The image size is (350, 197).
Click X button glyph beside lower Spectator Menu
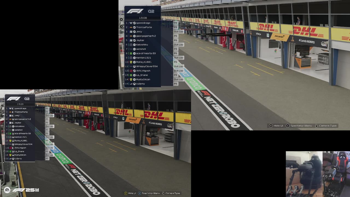click(x=139, y=193)
